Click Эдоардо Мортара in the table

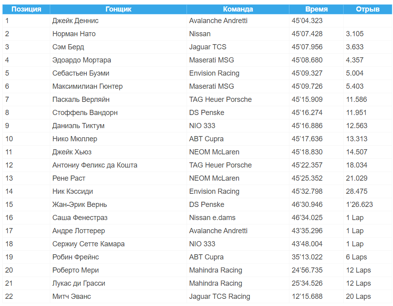[x=82, y=60]
